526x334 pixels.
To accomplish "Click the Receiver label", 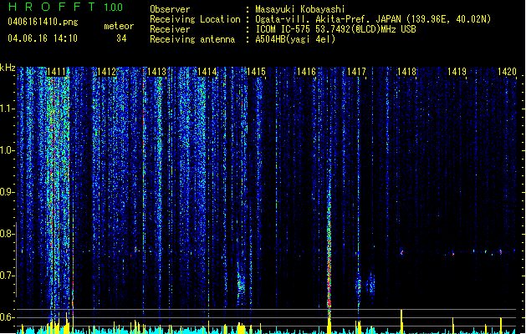I will [x=170, y=29].
